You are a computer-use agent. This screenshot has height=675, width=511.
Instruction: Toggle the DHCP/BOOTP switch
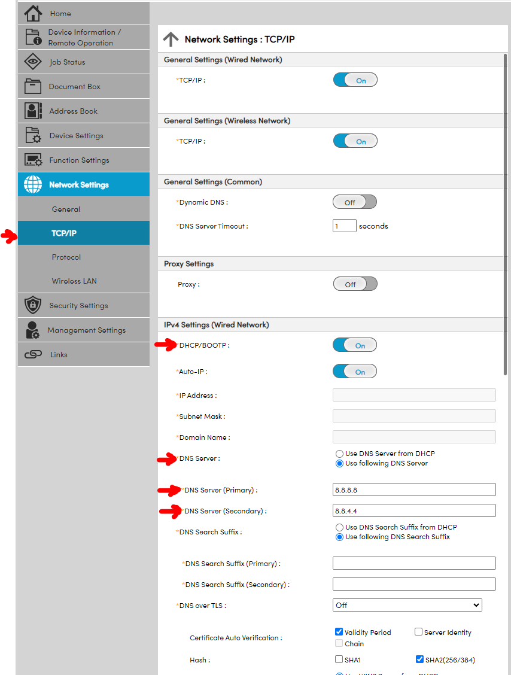pyautogui.click(x=355, y=345)
